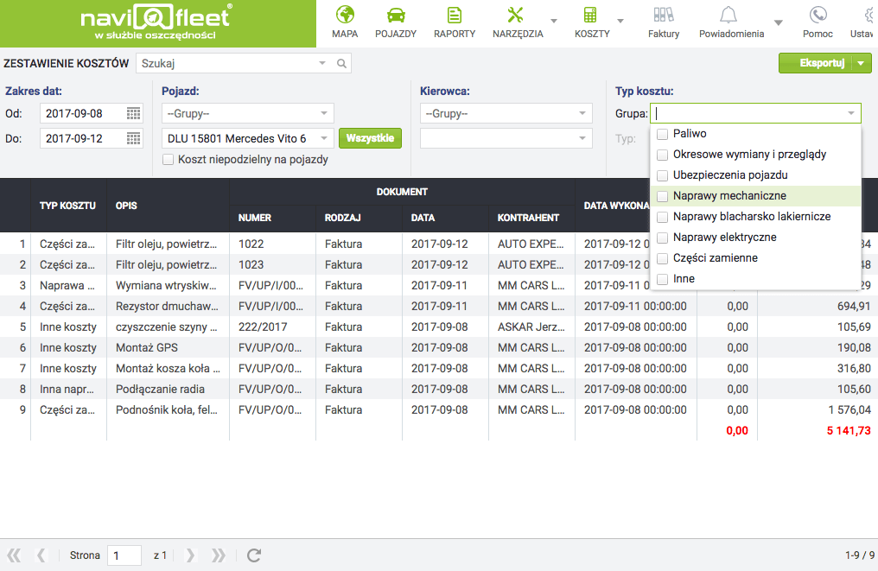Click the Strona page number field

pyautogui.click(x=124, y=555)
